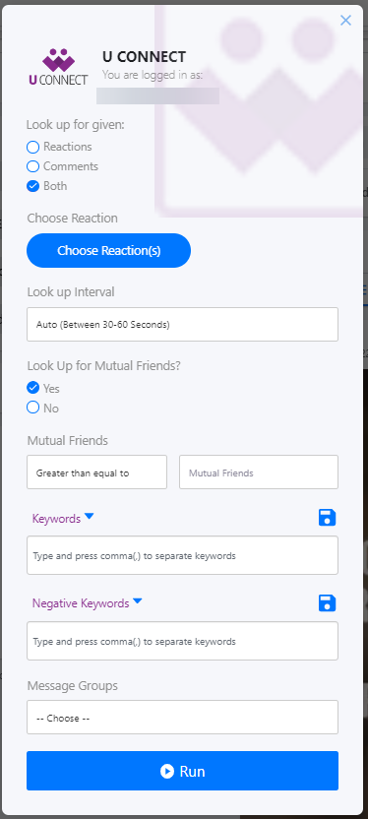Click the Choose Reaction(s) button
This screenshot has width=368, height=819.
click(x=108, y=251)
